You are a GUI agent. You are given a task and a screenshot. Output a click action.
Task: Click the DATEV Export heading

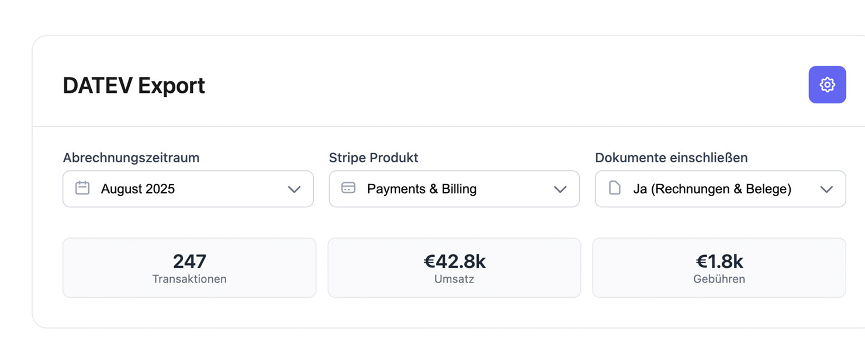tap(134, 86)
